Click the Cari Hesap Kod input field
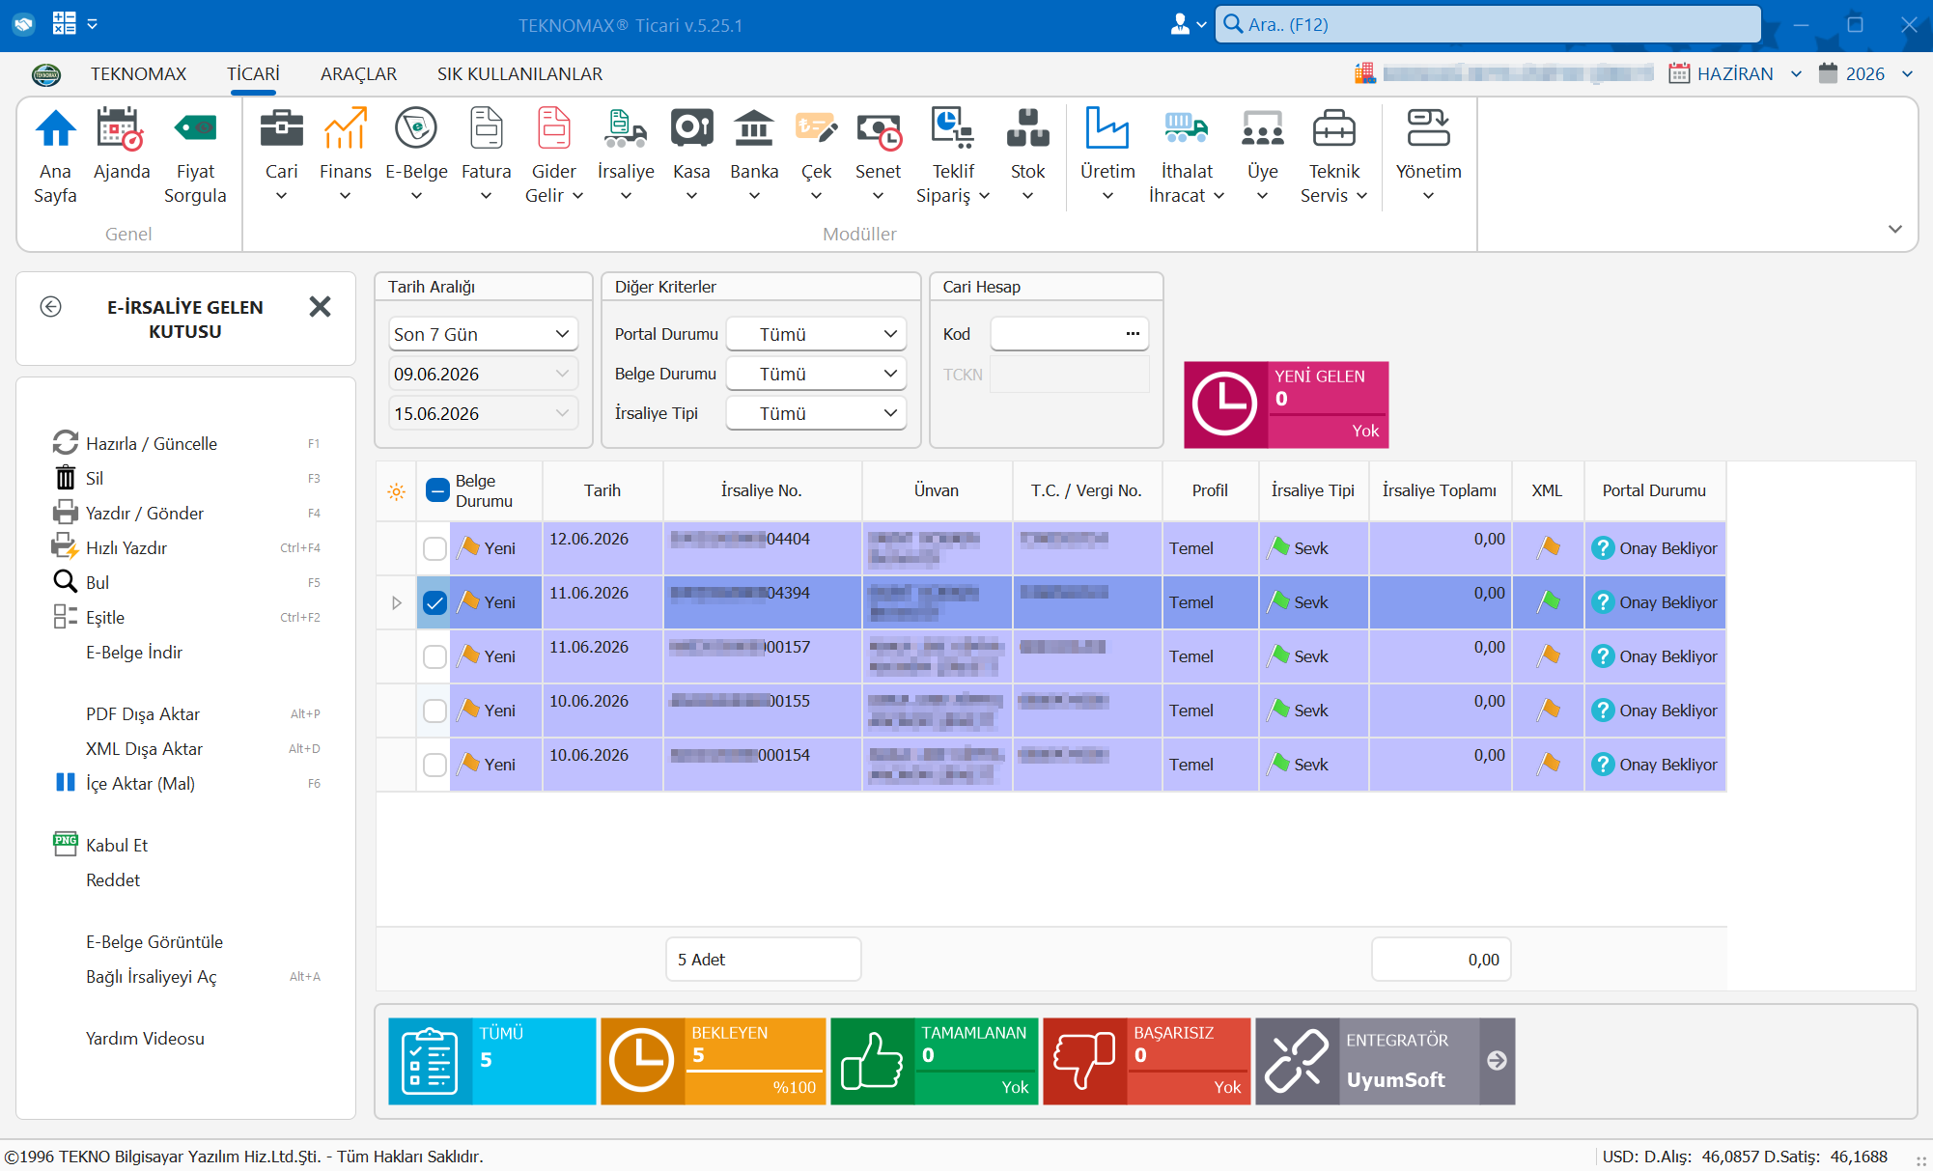Image resolution: width=1933 pixels, height=1171 pixels. (1070, 334)
